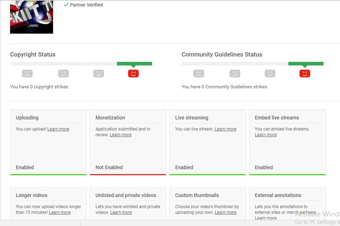Open Learn more in External annotations card
This screenshot has width=340, height=226.
(266, 218)
